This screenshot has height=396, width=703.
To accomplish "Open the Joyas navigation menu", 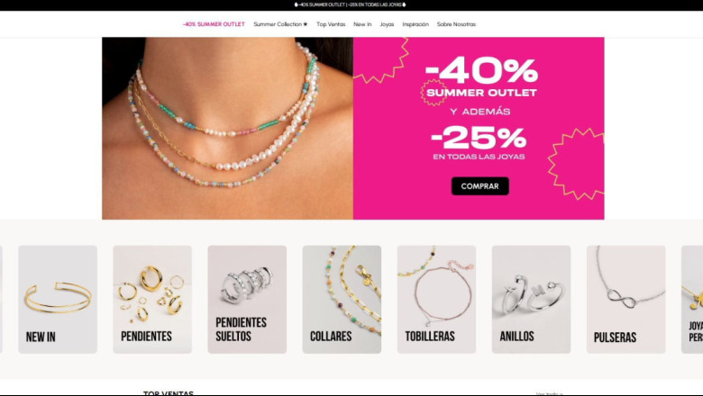I will coord(387,24).
